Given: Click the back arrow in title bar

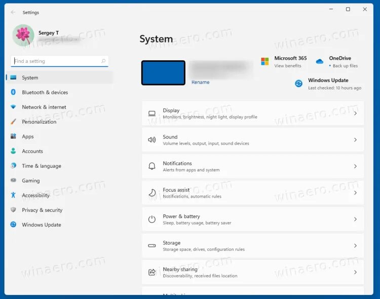Looking at the screenshot, I should (x=13, y=12).
